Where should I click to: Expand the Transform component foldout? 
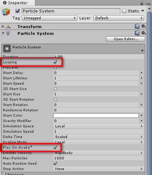pos(3,27)
